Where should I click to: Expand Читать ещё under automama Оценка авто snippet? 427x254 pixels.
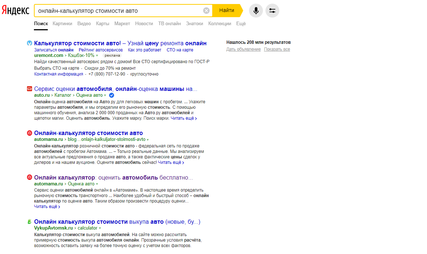47,207
